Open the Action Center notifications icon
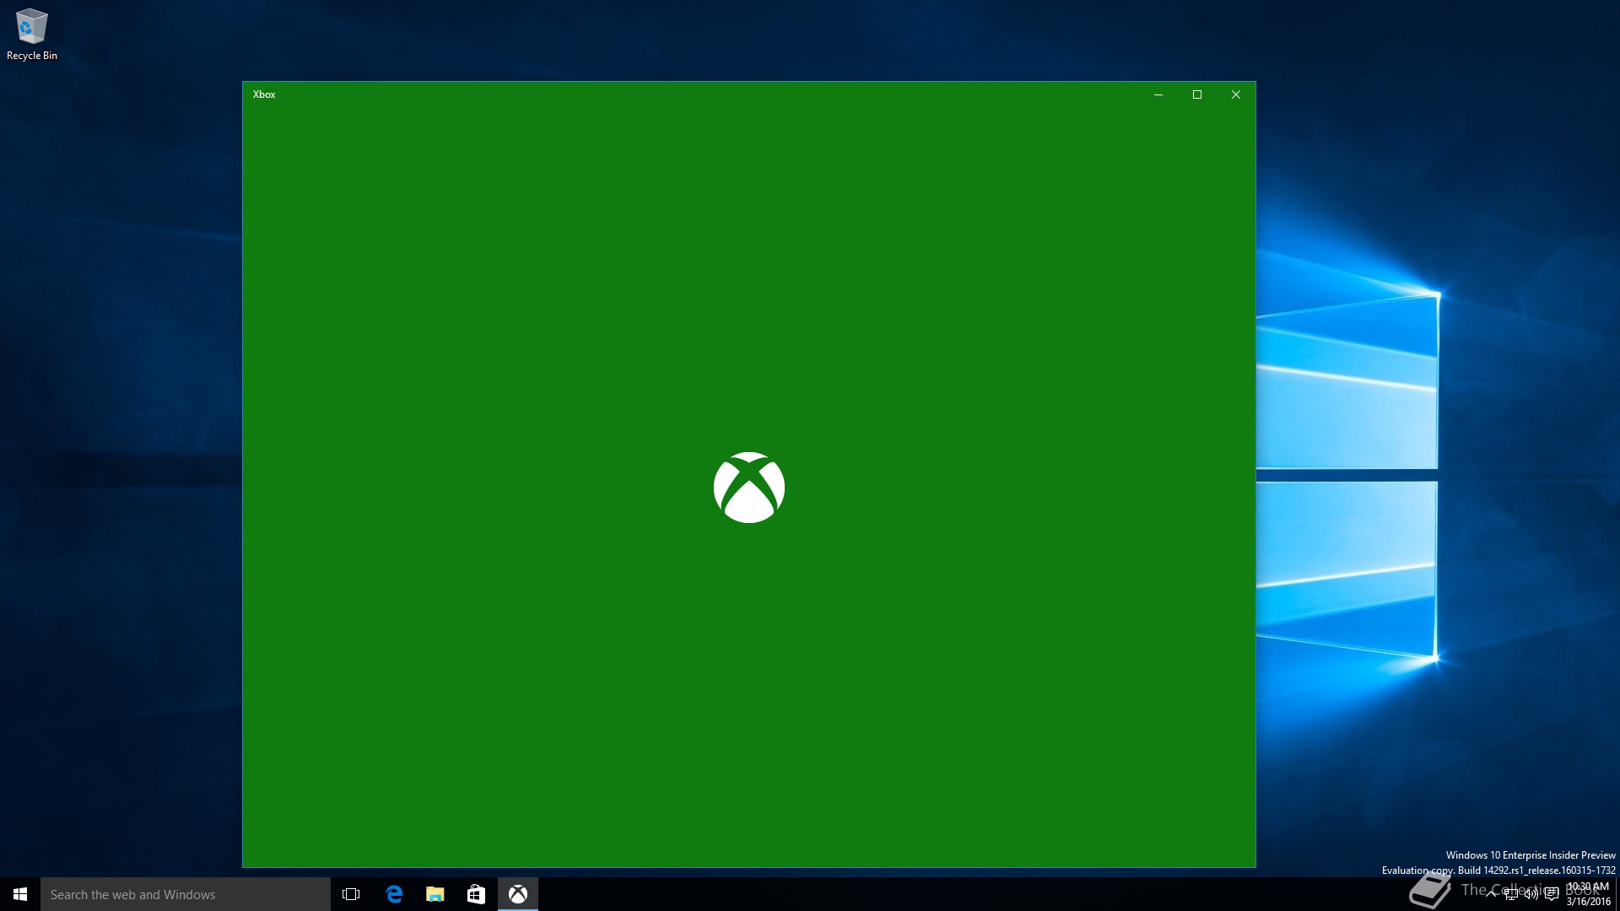The height and width of the screenshot is (911, 1620). (1552, 894)
